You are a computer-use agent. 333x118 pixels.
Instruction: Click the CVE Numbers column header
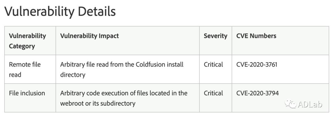256,36
